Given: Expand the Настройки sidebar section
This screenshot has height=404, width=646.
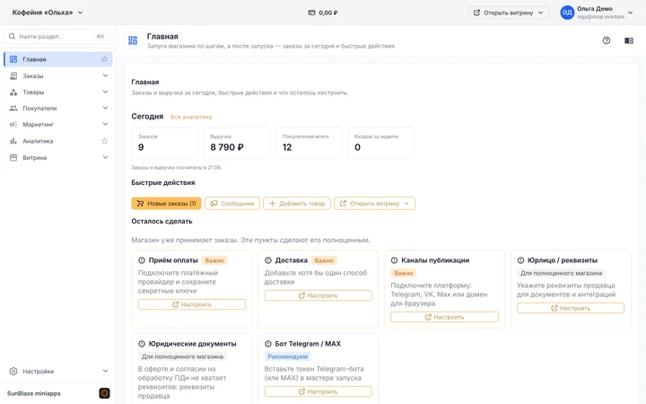Looking at the screenshot, I should [106, 371].
